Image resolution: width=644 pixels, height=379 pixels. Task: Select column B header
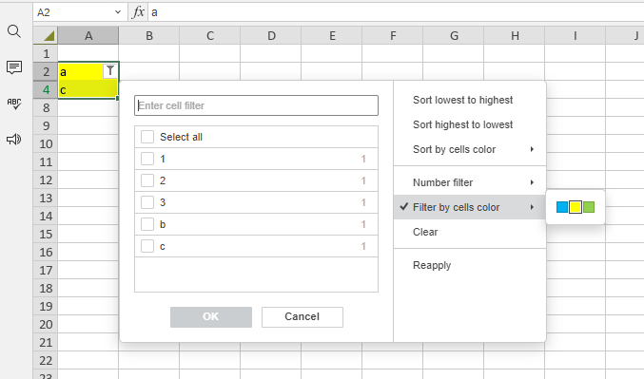(x=149, y=36)
